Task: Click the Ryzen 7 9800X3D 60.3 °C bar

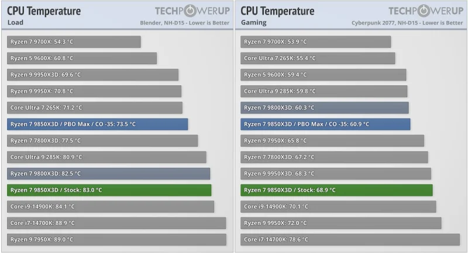Action: 325,108
